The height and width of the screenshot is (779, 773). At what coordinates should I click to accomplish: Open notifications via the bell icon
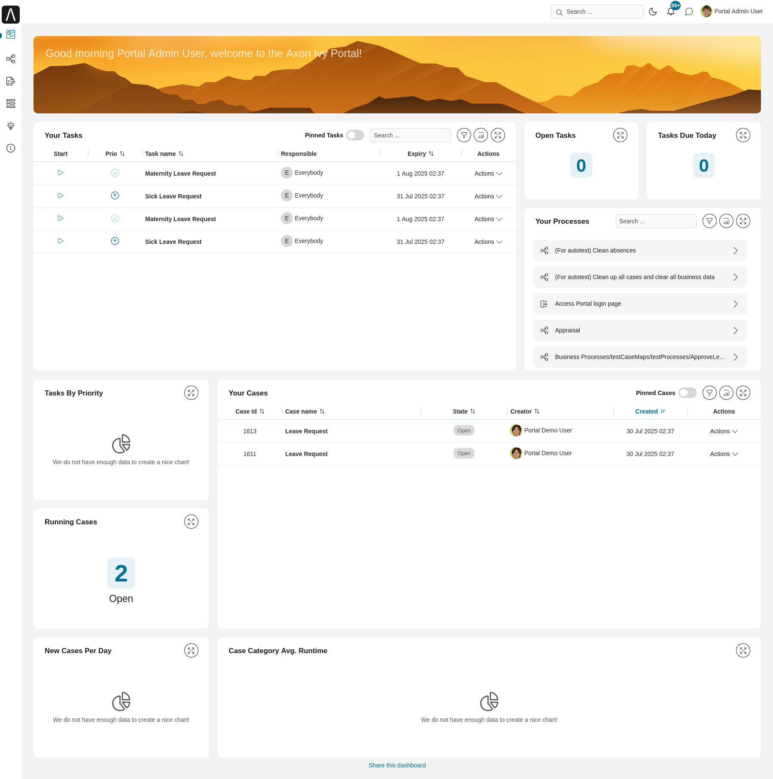(670, 12)
